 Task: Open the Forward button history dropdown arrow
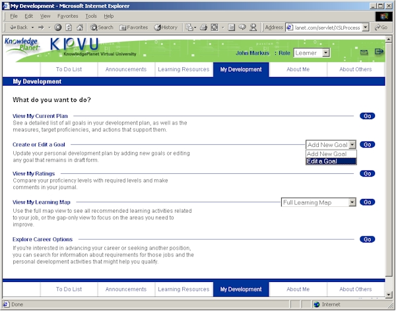pyautogui.click(x=49, y=28)
